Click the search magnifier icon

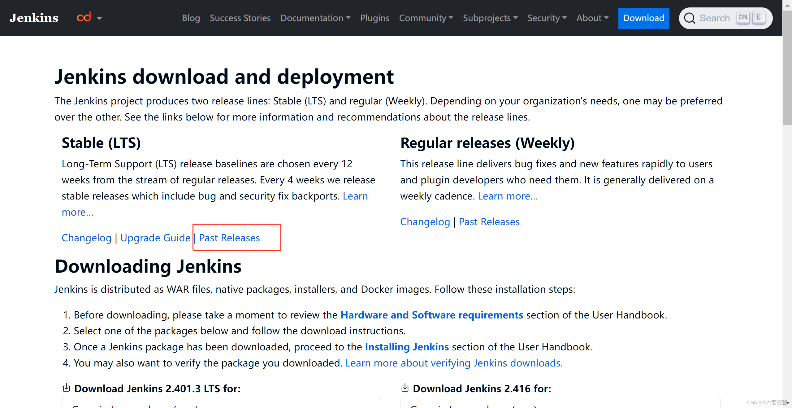click(690, 18)
